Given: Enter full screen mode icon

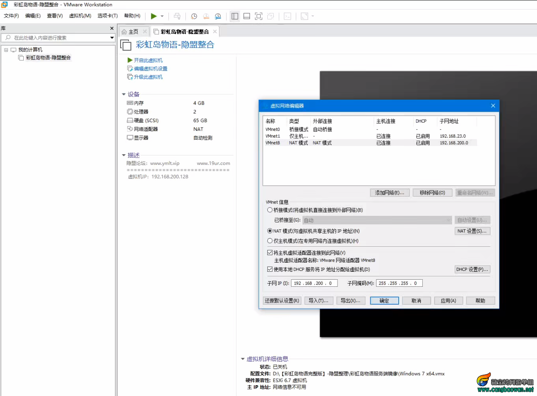Looking at the screenshot, I should pos(259,16).
